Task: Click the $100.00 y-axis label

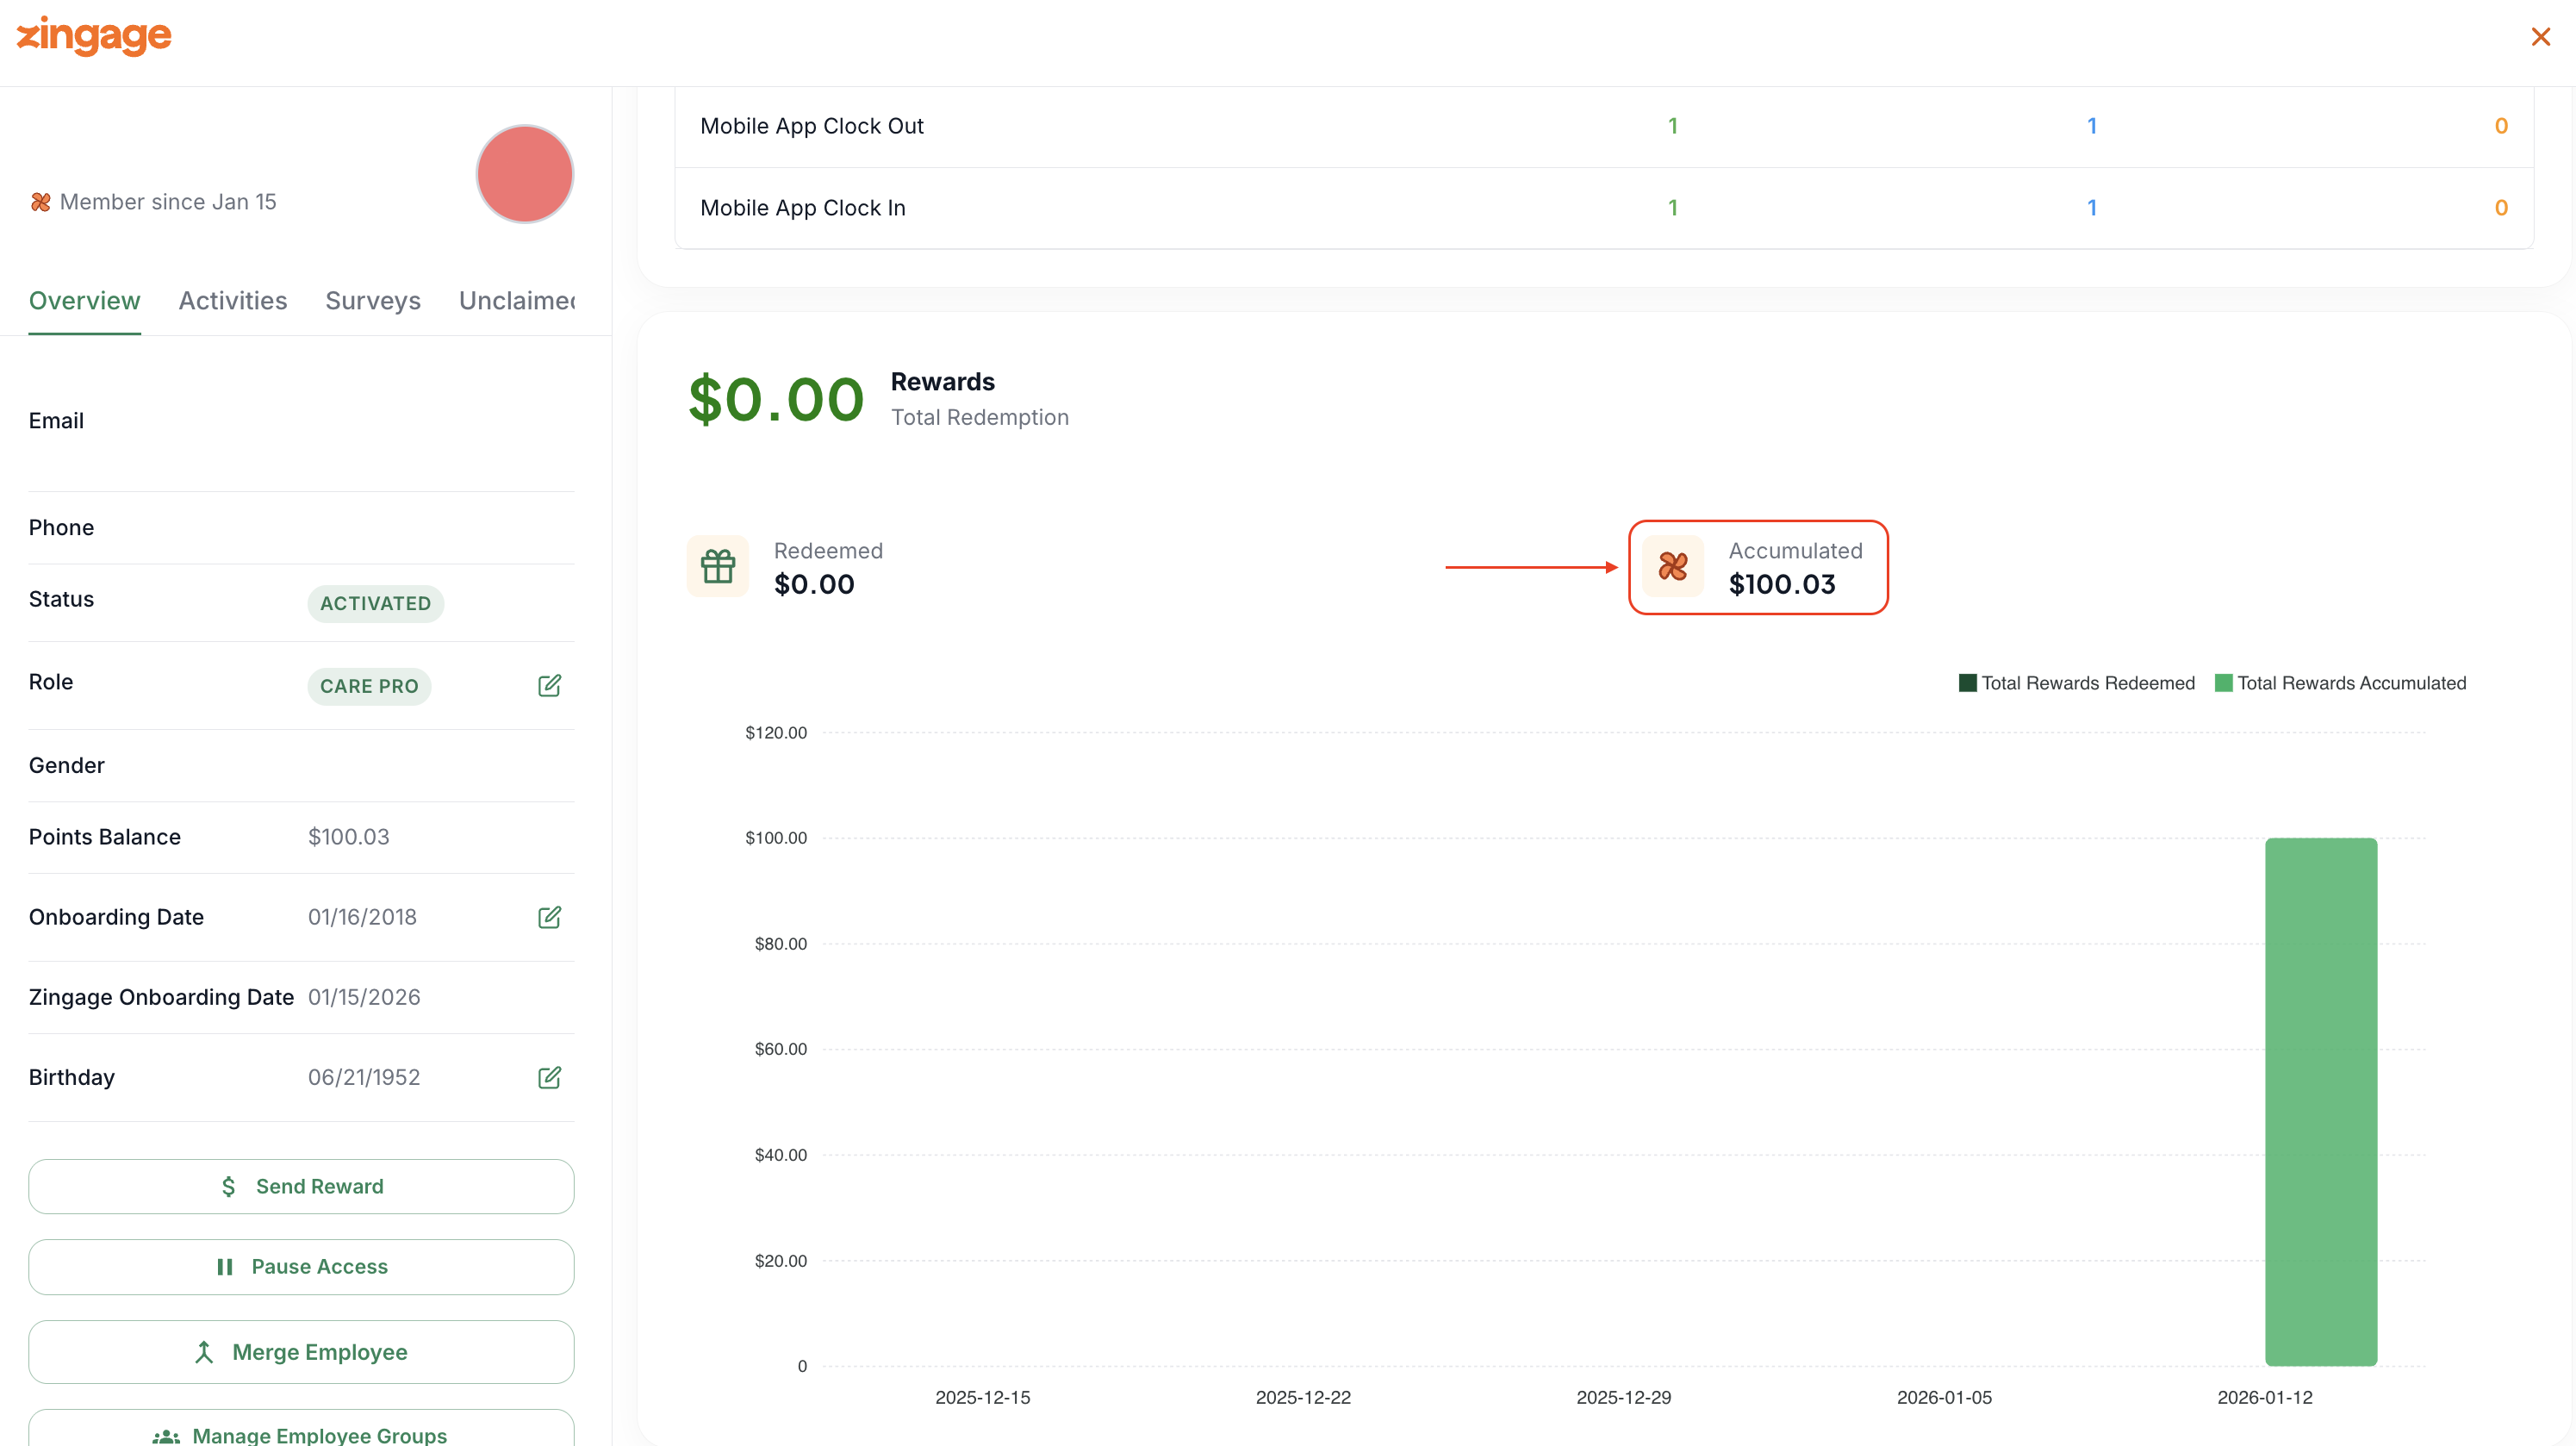Action: pos(776,837)
